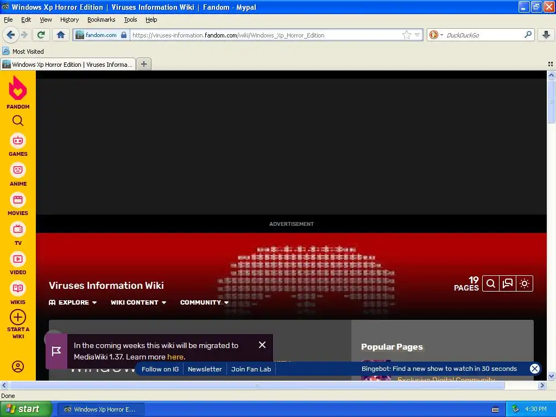Screen dimensions: 556x417
Task: Open the Fandom sidebar search icon
Action: pyautogui.click(x=18, y=121)
